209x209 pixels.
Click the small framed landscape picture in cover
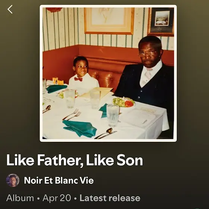[x=161, y=22]
